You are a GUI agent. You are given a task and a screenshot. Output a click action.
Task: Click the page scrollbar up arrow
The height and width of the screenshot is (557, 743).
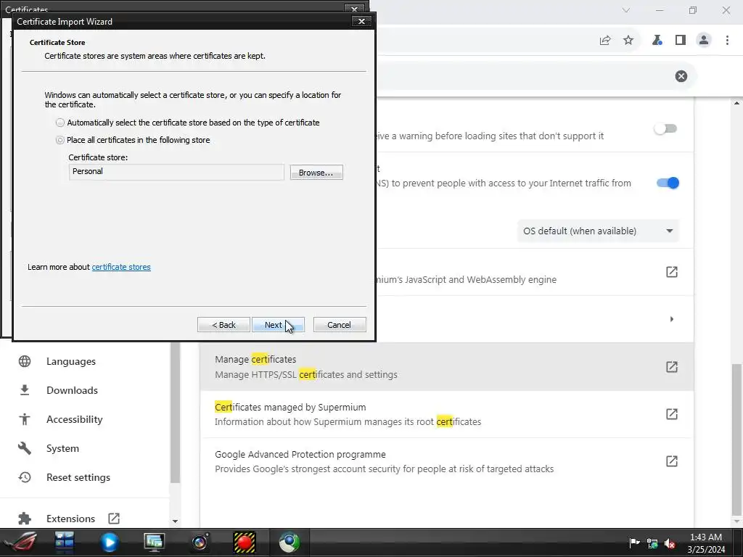(x=737, y=103)
